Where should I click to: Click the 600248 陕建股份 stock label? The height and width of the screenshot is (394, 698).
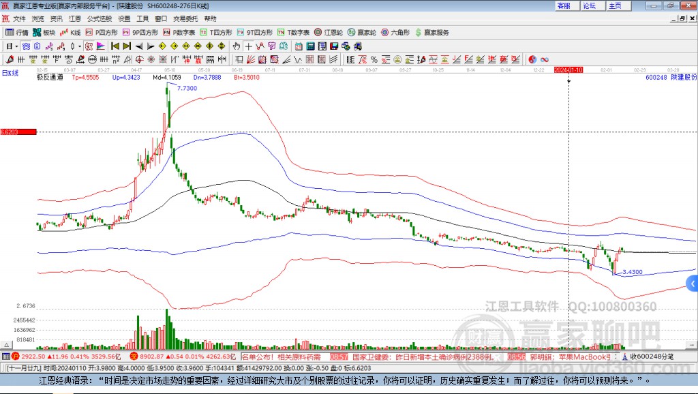(671, 78)
